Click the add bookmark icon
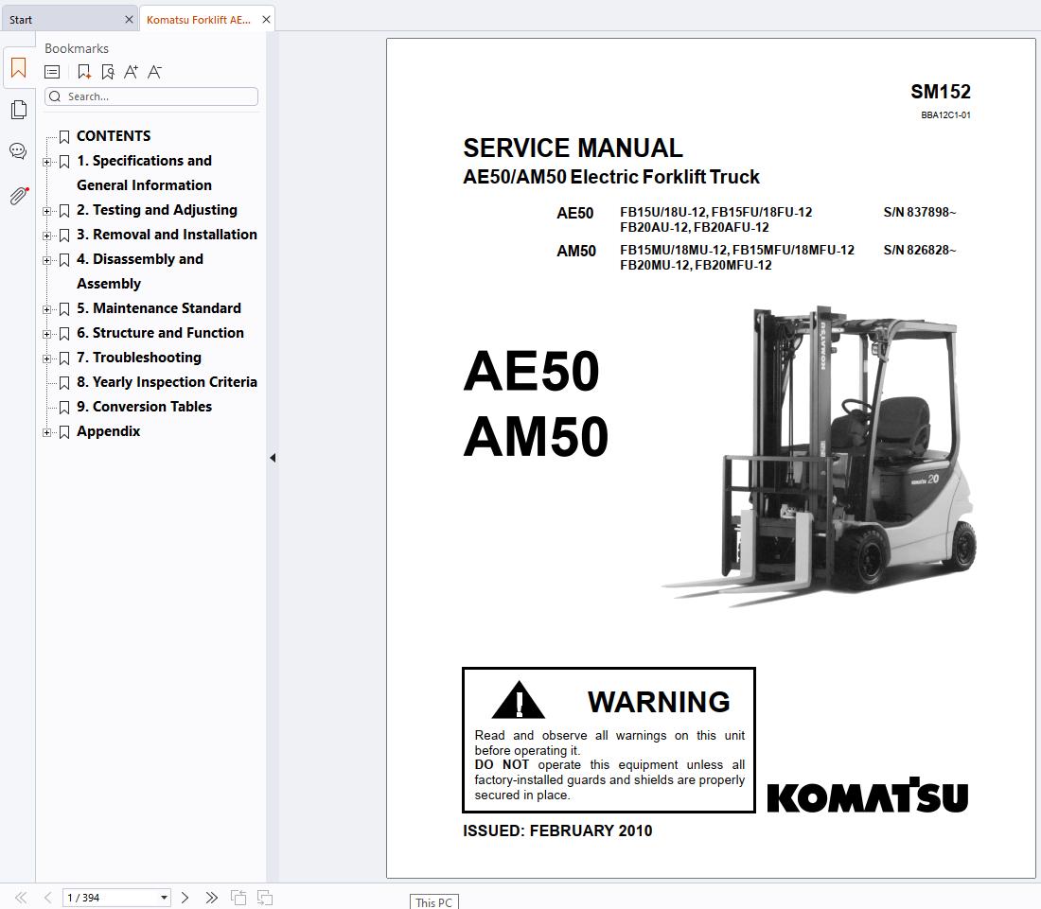 click(x=83, y=72)
